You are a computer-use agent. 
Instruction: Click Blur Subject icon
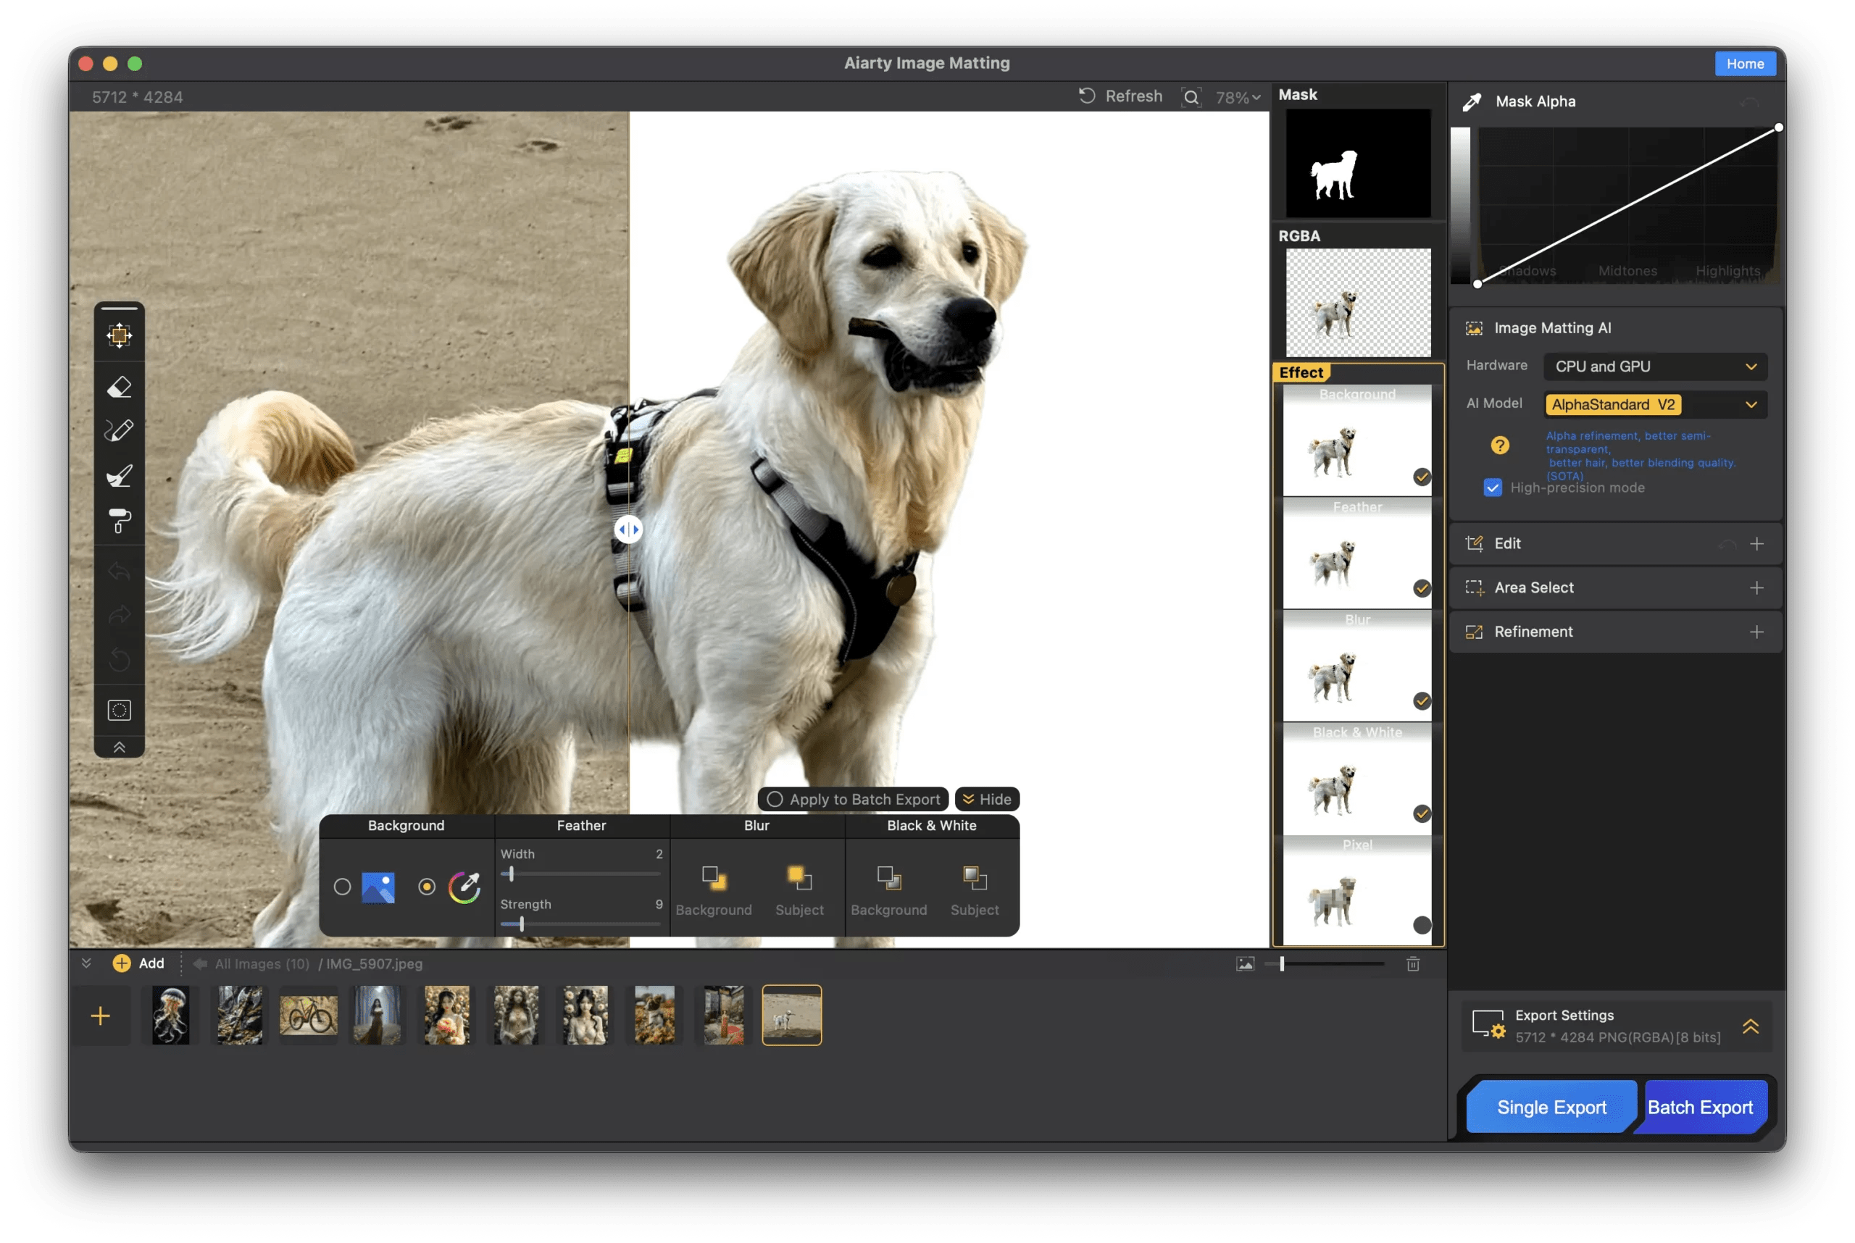[799, 879]
